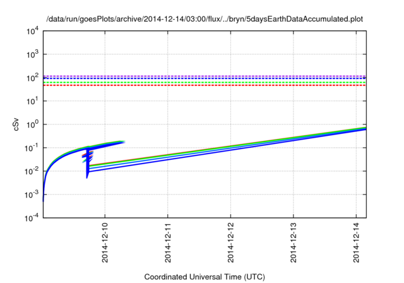Click the Coordinated Universal Time axis label

click(x=205, y=277)
